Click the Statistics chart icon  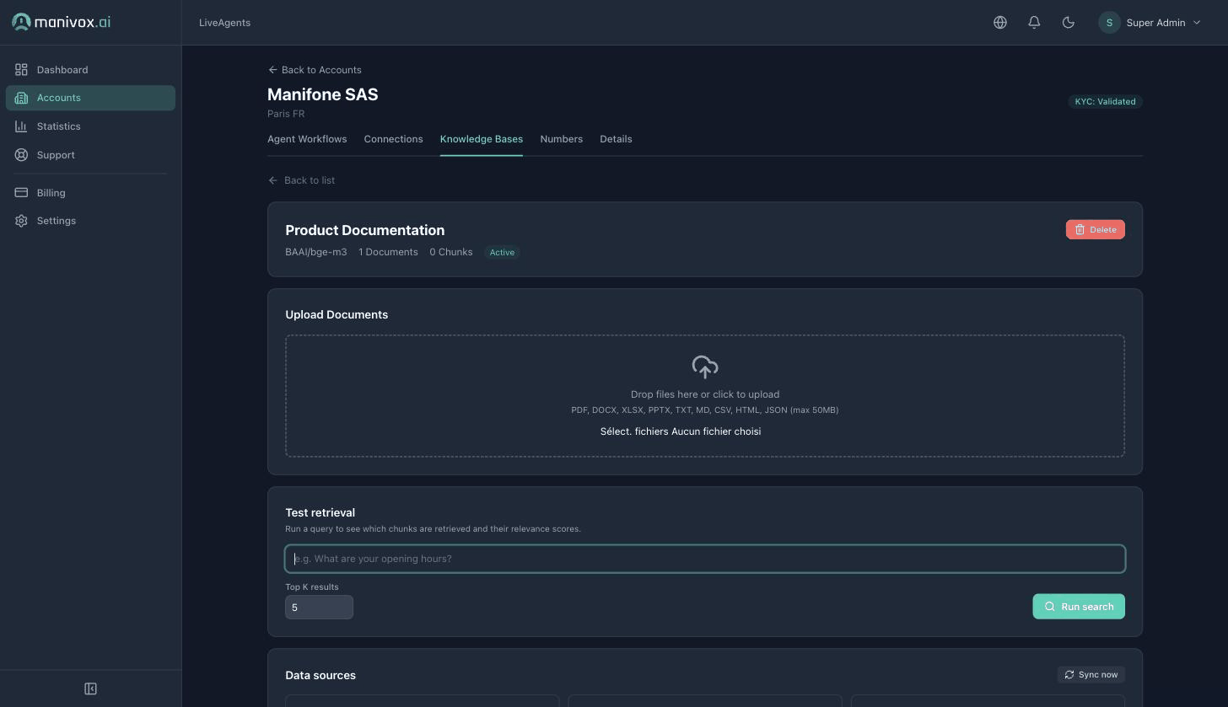click(21, 126)
